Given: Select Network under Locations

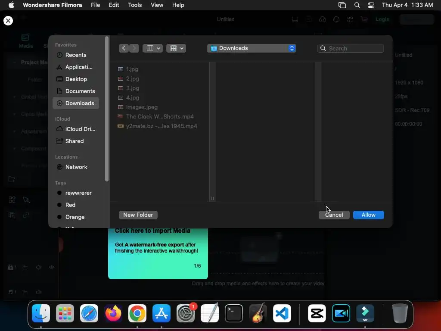Looking at the screenshot, I should [x=75, y=167].
